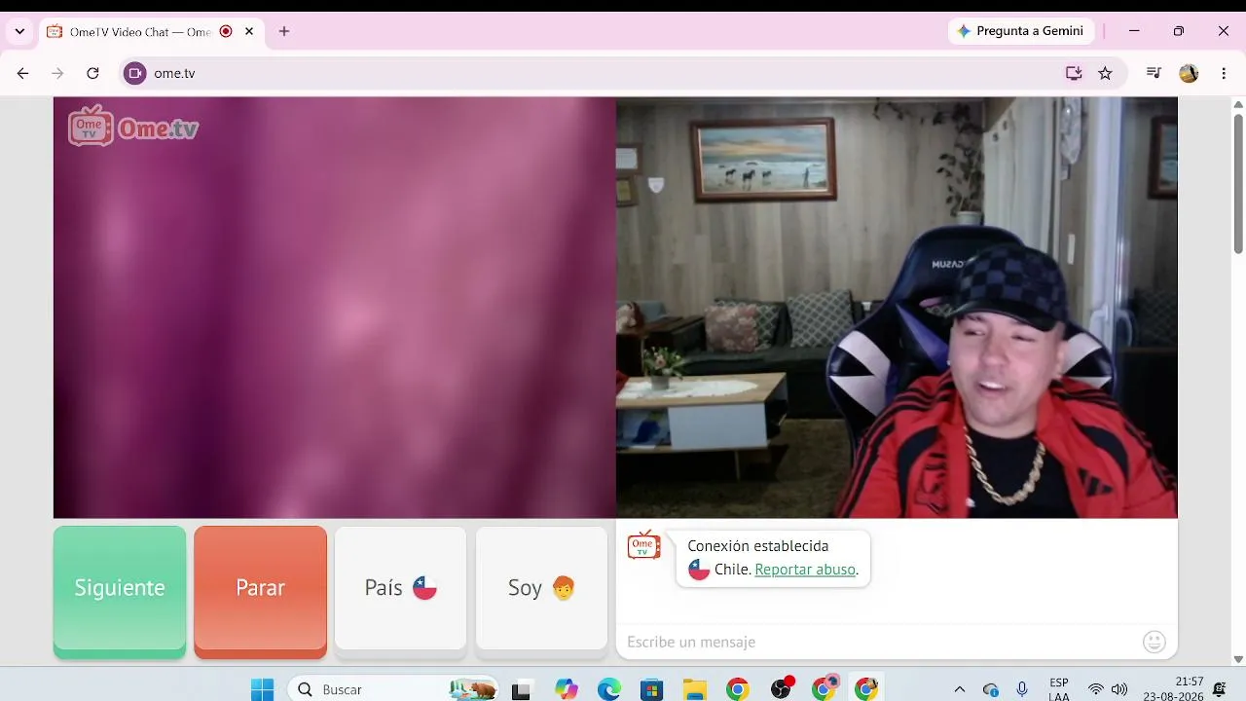1246x701 pixels.
Task: Open Task View from the taskbar
Action: pyautogui.click(x=521, y=689)
